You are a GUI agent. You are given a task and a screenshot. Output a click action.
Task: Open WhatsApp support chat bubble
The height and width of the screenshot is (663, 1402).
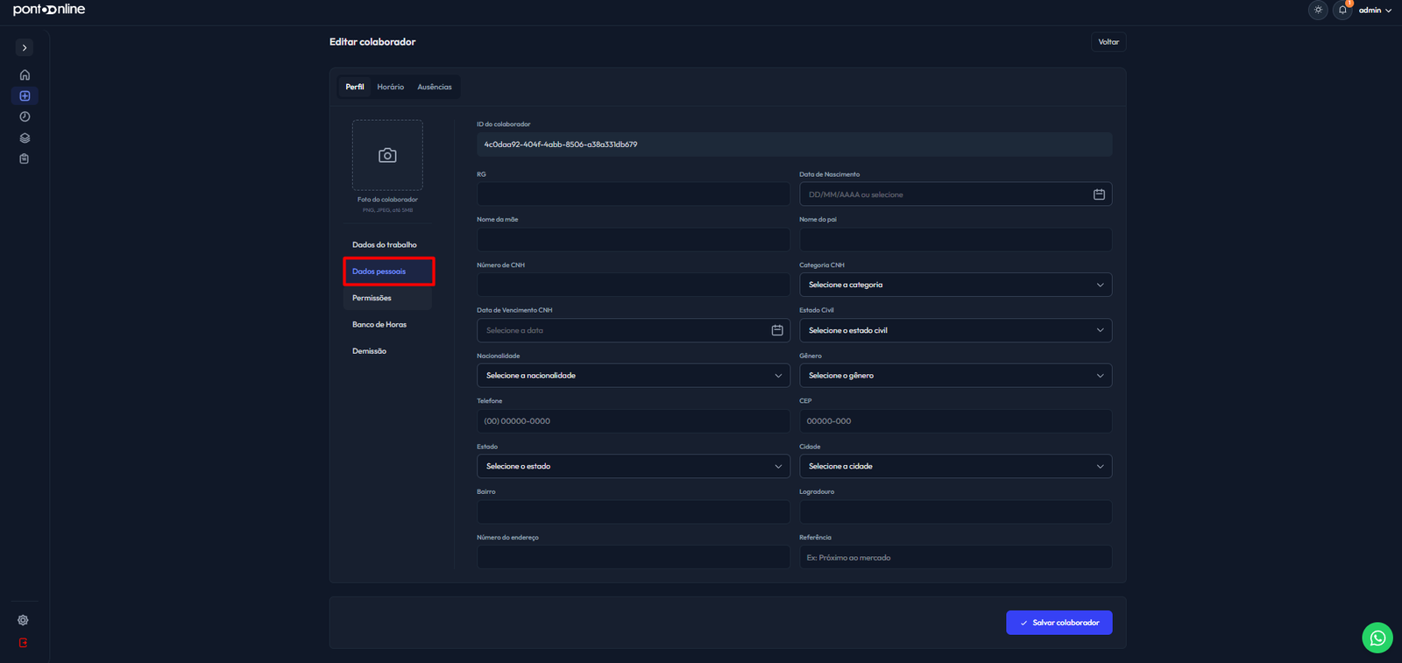click(x=1377, y=638)
